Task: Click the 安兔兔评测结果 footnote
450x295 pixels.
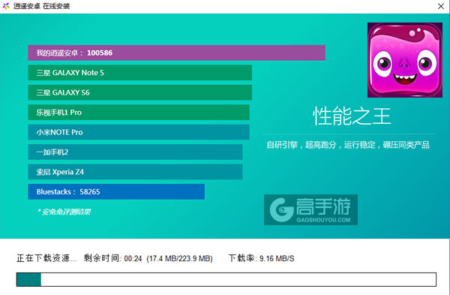Action: 64,212
